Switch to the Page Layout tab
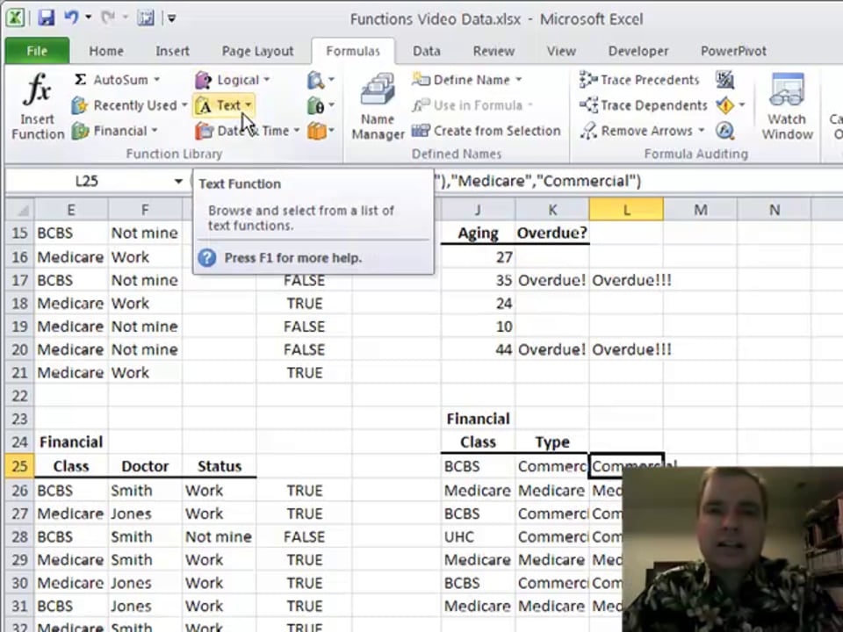 [257, 51]
